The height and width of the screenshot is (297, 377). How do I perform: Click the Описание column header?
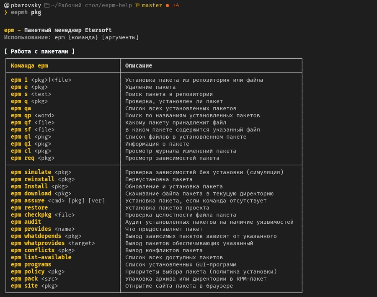coord(138,65)
